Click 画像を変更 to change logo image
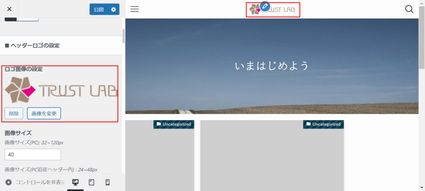This screenshot has width=425, height=191. 44,113
